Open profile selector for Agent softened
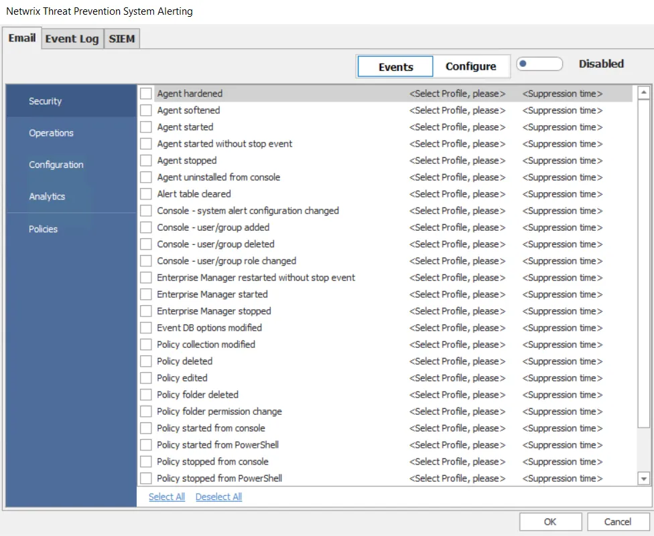Viewport: 654px width, 536px height. (x=457, y=110)
